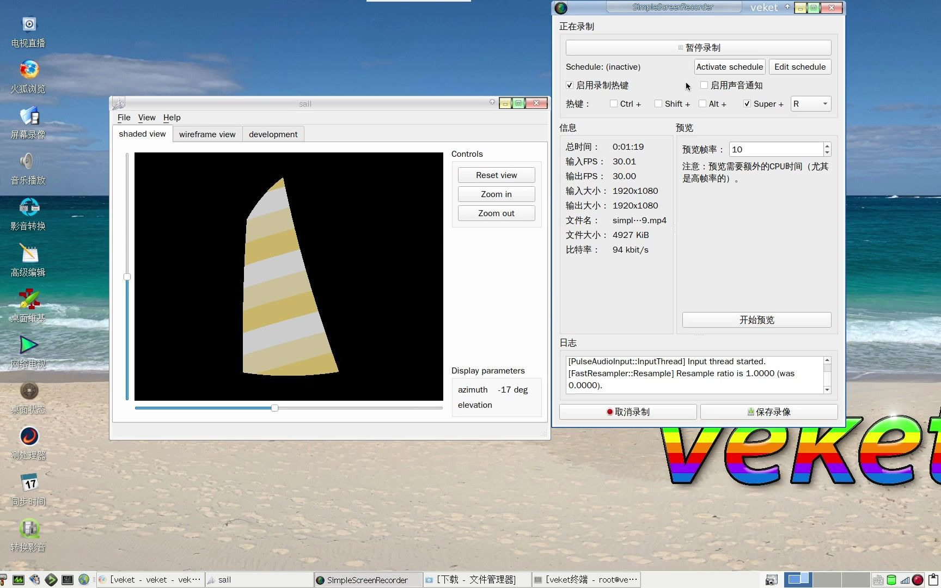Increase the 预览帧率 spinner value
Screen dimensions: 941x588
tap(827, 146)
